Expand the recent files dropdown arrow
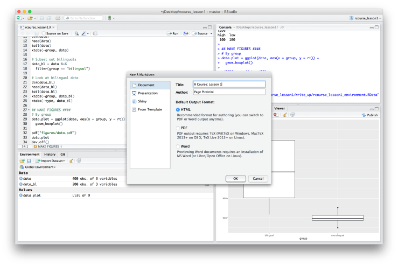The height and width of the screenshot is (266, 398). pyautogui.click(x=35, y=18)
